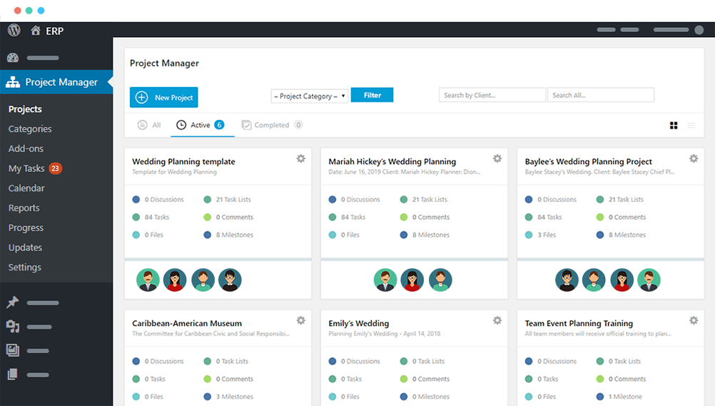Click the Filter button
715x406 pixels.
(x=372, y=95)
